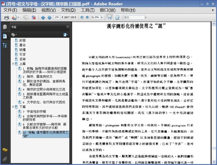Select the 下篇 bookmark
This screenshot has width=217, height=165.
[x=22, y=107]
